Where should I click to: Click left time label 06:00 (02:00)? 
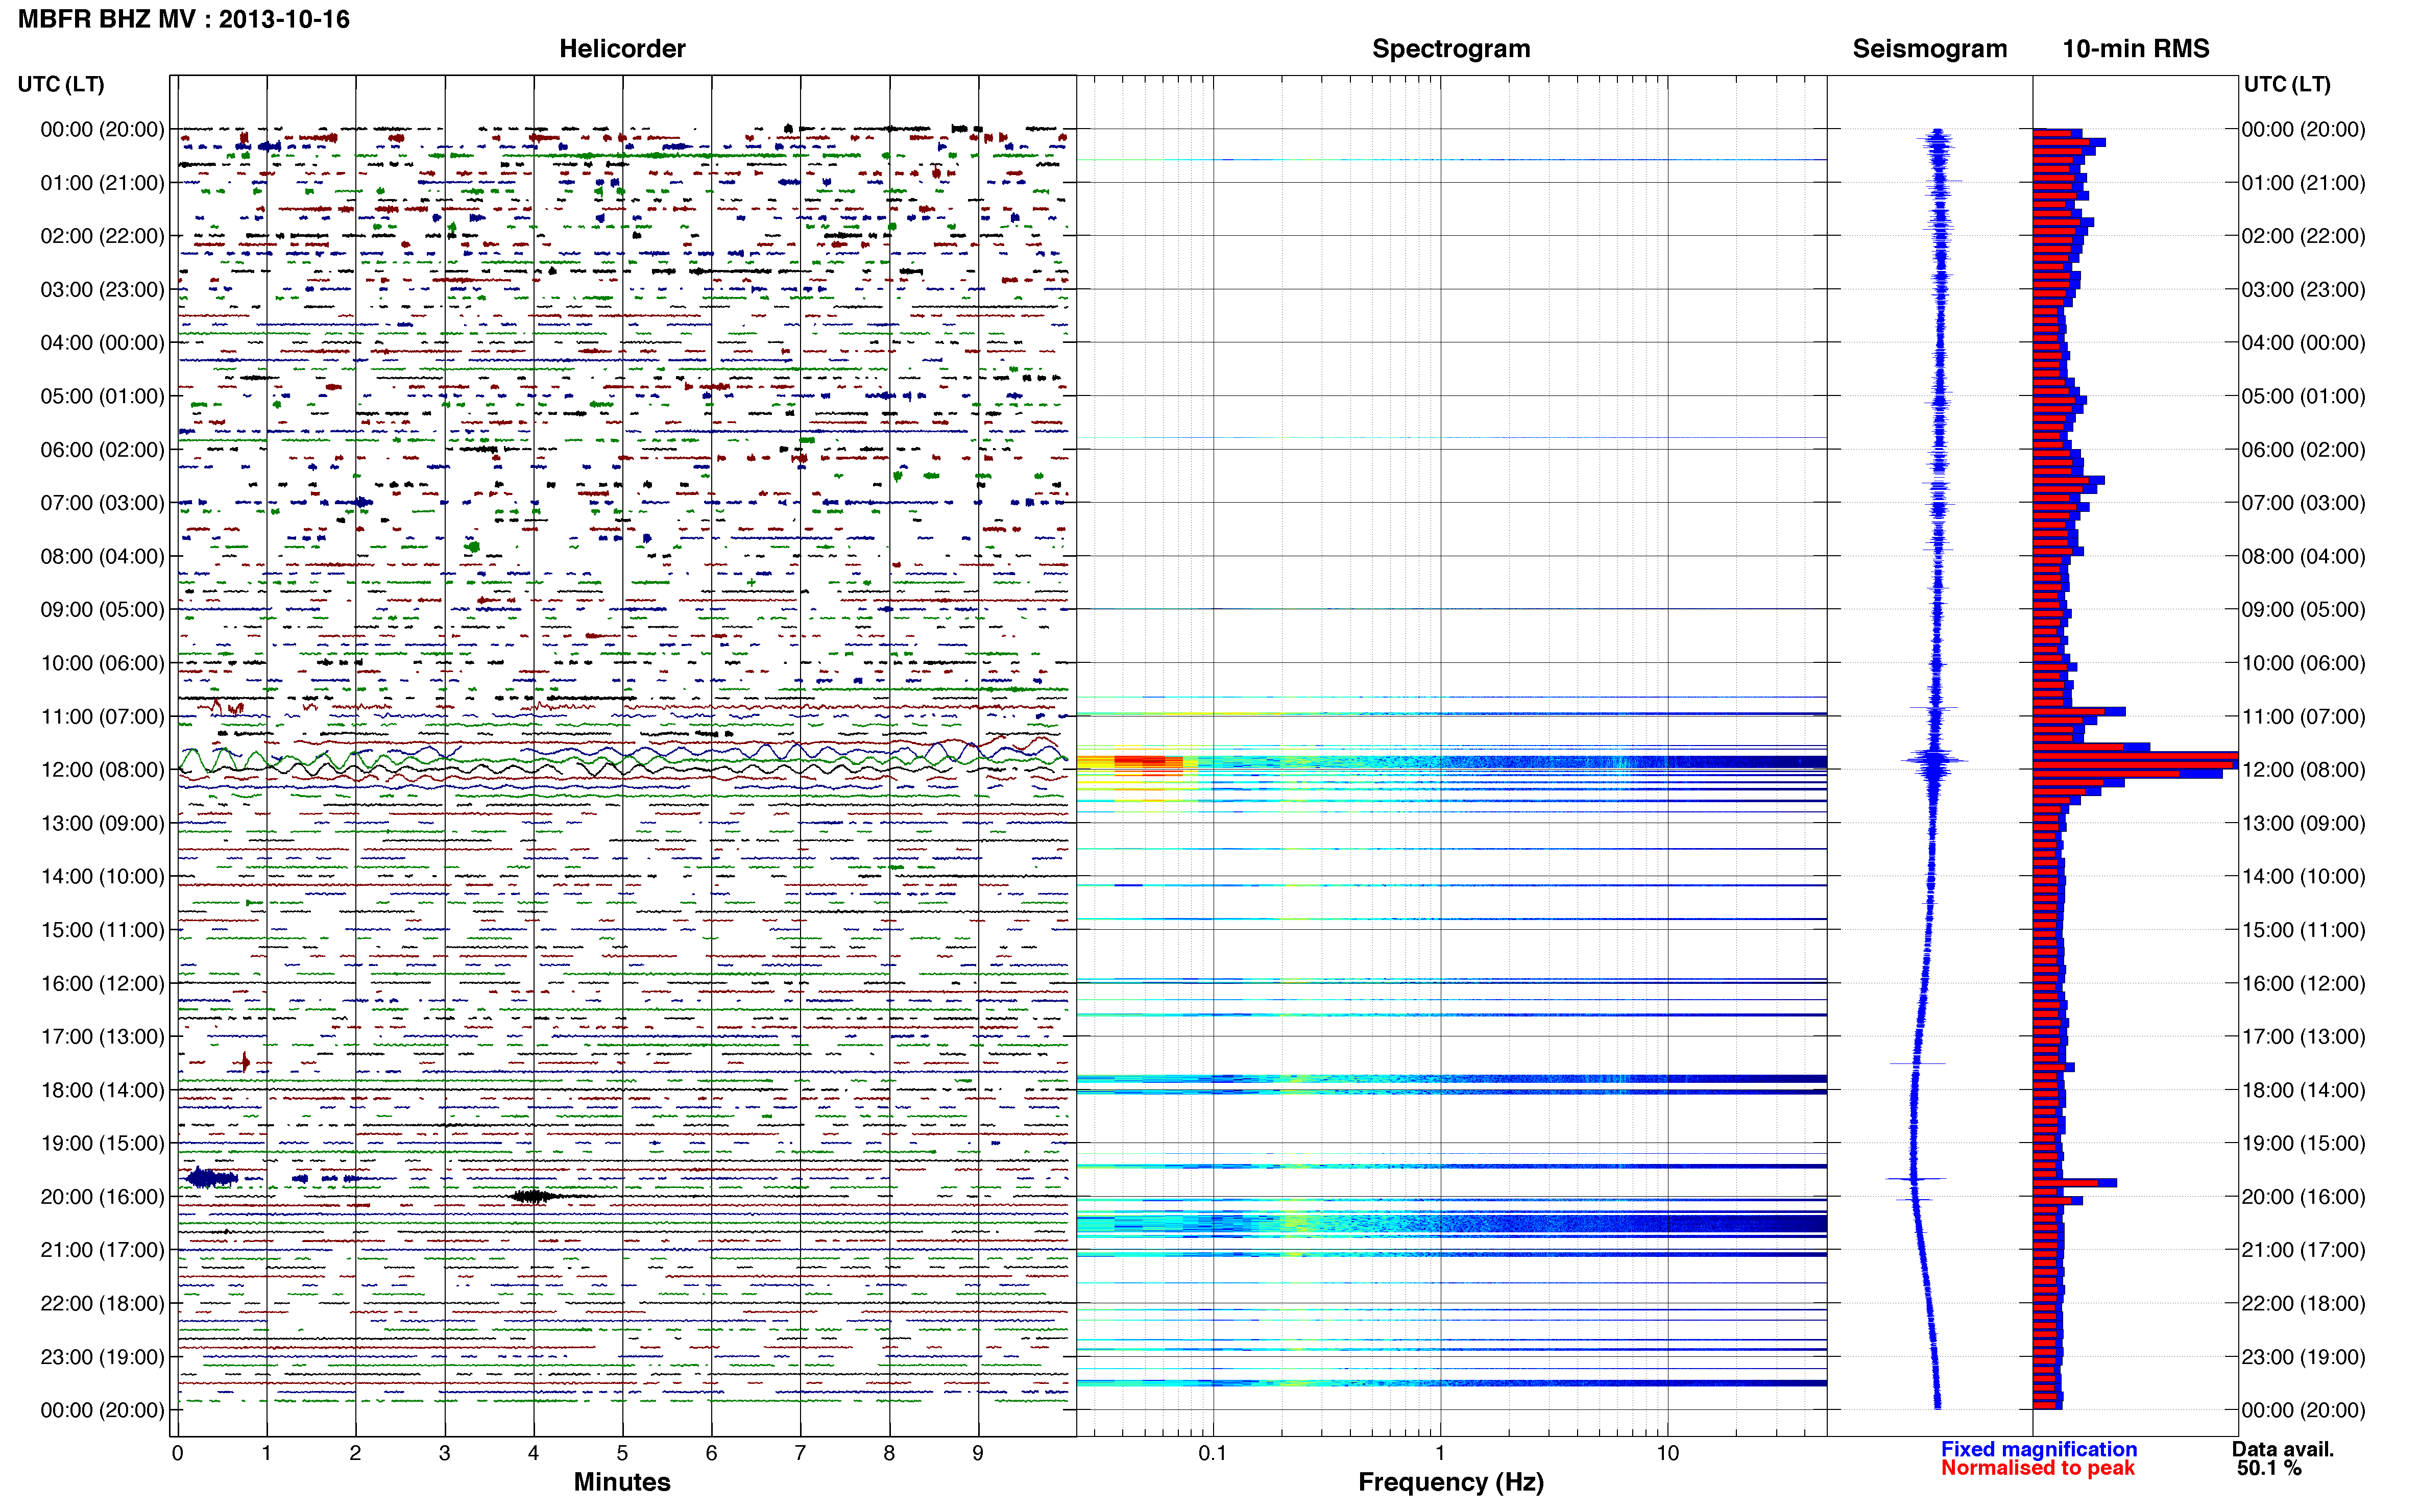pyautogui.click(x=102, y=449)
